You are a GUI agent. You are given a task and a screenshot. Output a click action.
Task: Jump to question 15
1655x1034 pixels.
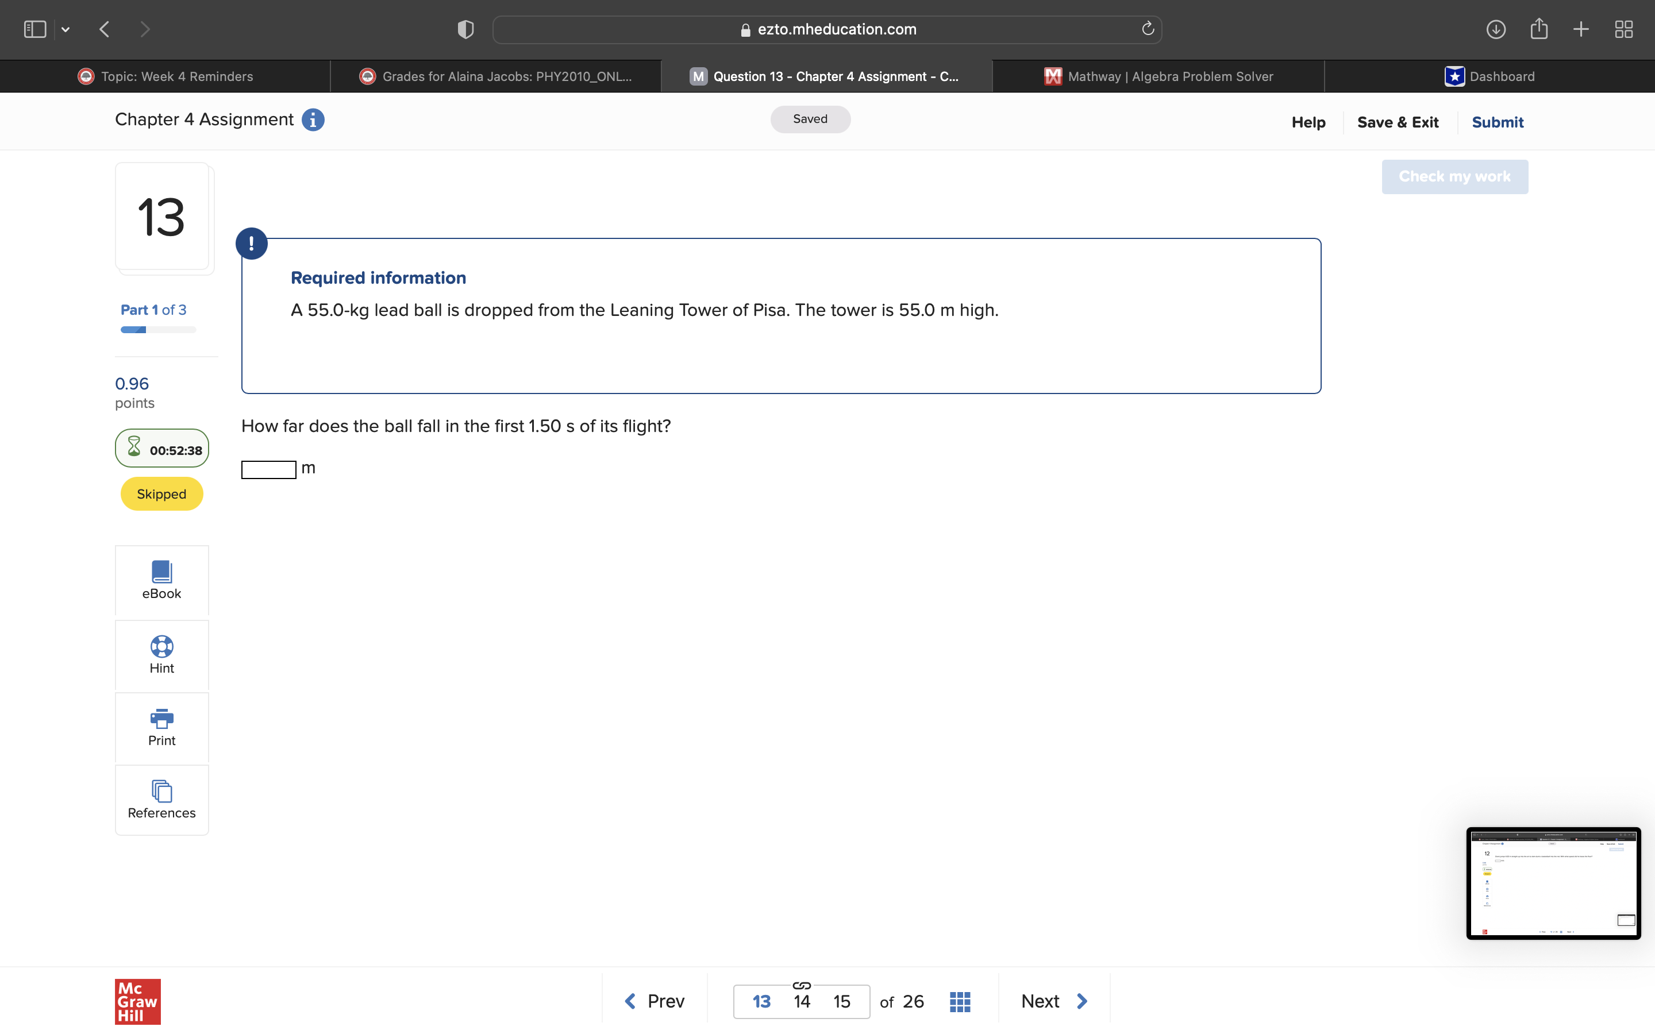tap(841, 1001)
